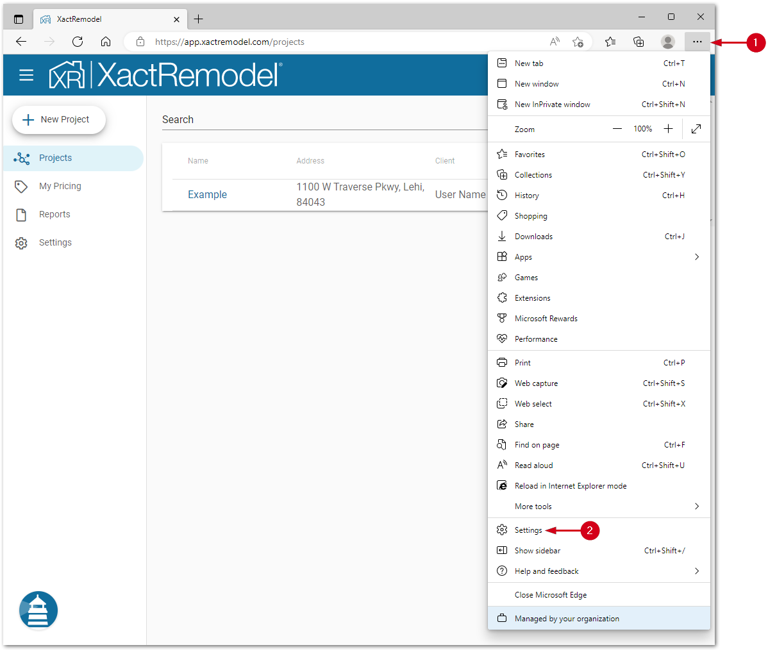Open the Projects section in the sidebar
The image size is (768, 654).
55,158
